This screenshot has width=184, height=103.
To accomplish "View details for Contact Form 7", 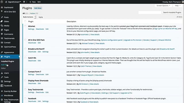I will point(99,75).
